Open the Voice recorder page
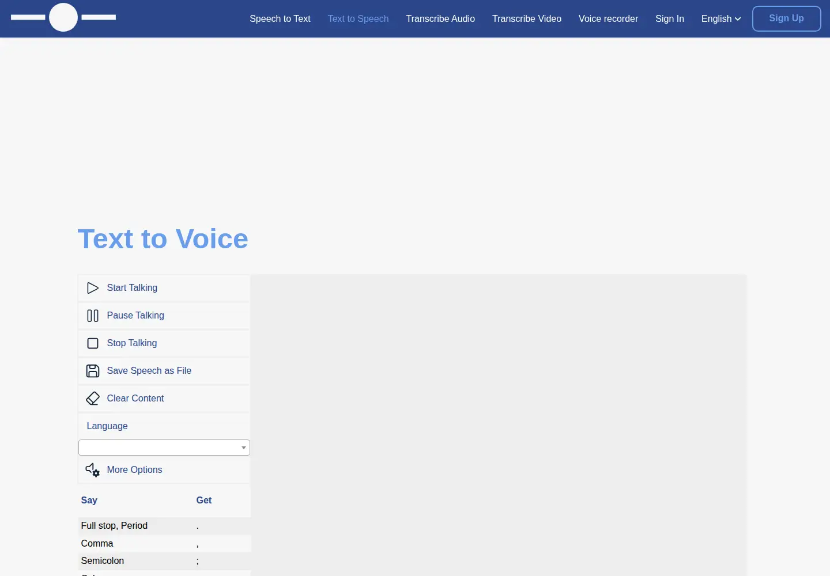The height and width of the screenshot is (576, 830). (608, 18)
